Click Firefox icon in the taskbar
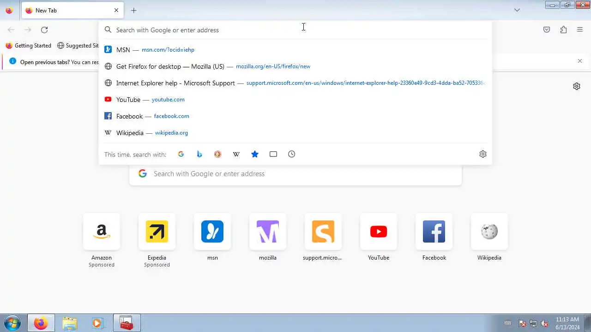This screenshot has height=332, width=591. tap(41, 323)
